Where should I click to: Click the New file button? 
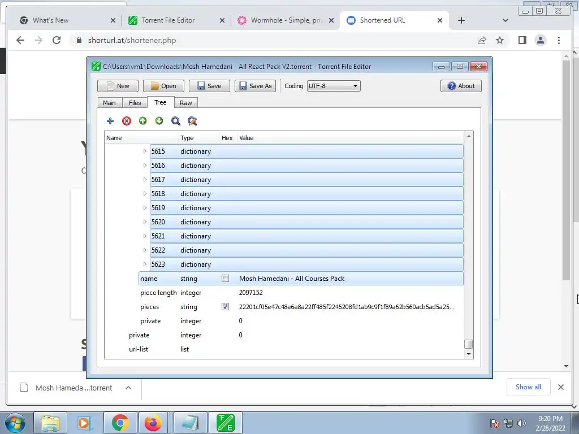point(118,86)
